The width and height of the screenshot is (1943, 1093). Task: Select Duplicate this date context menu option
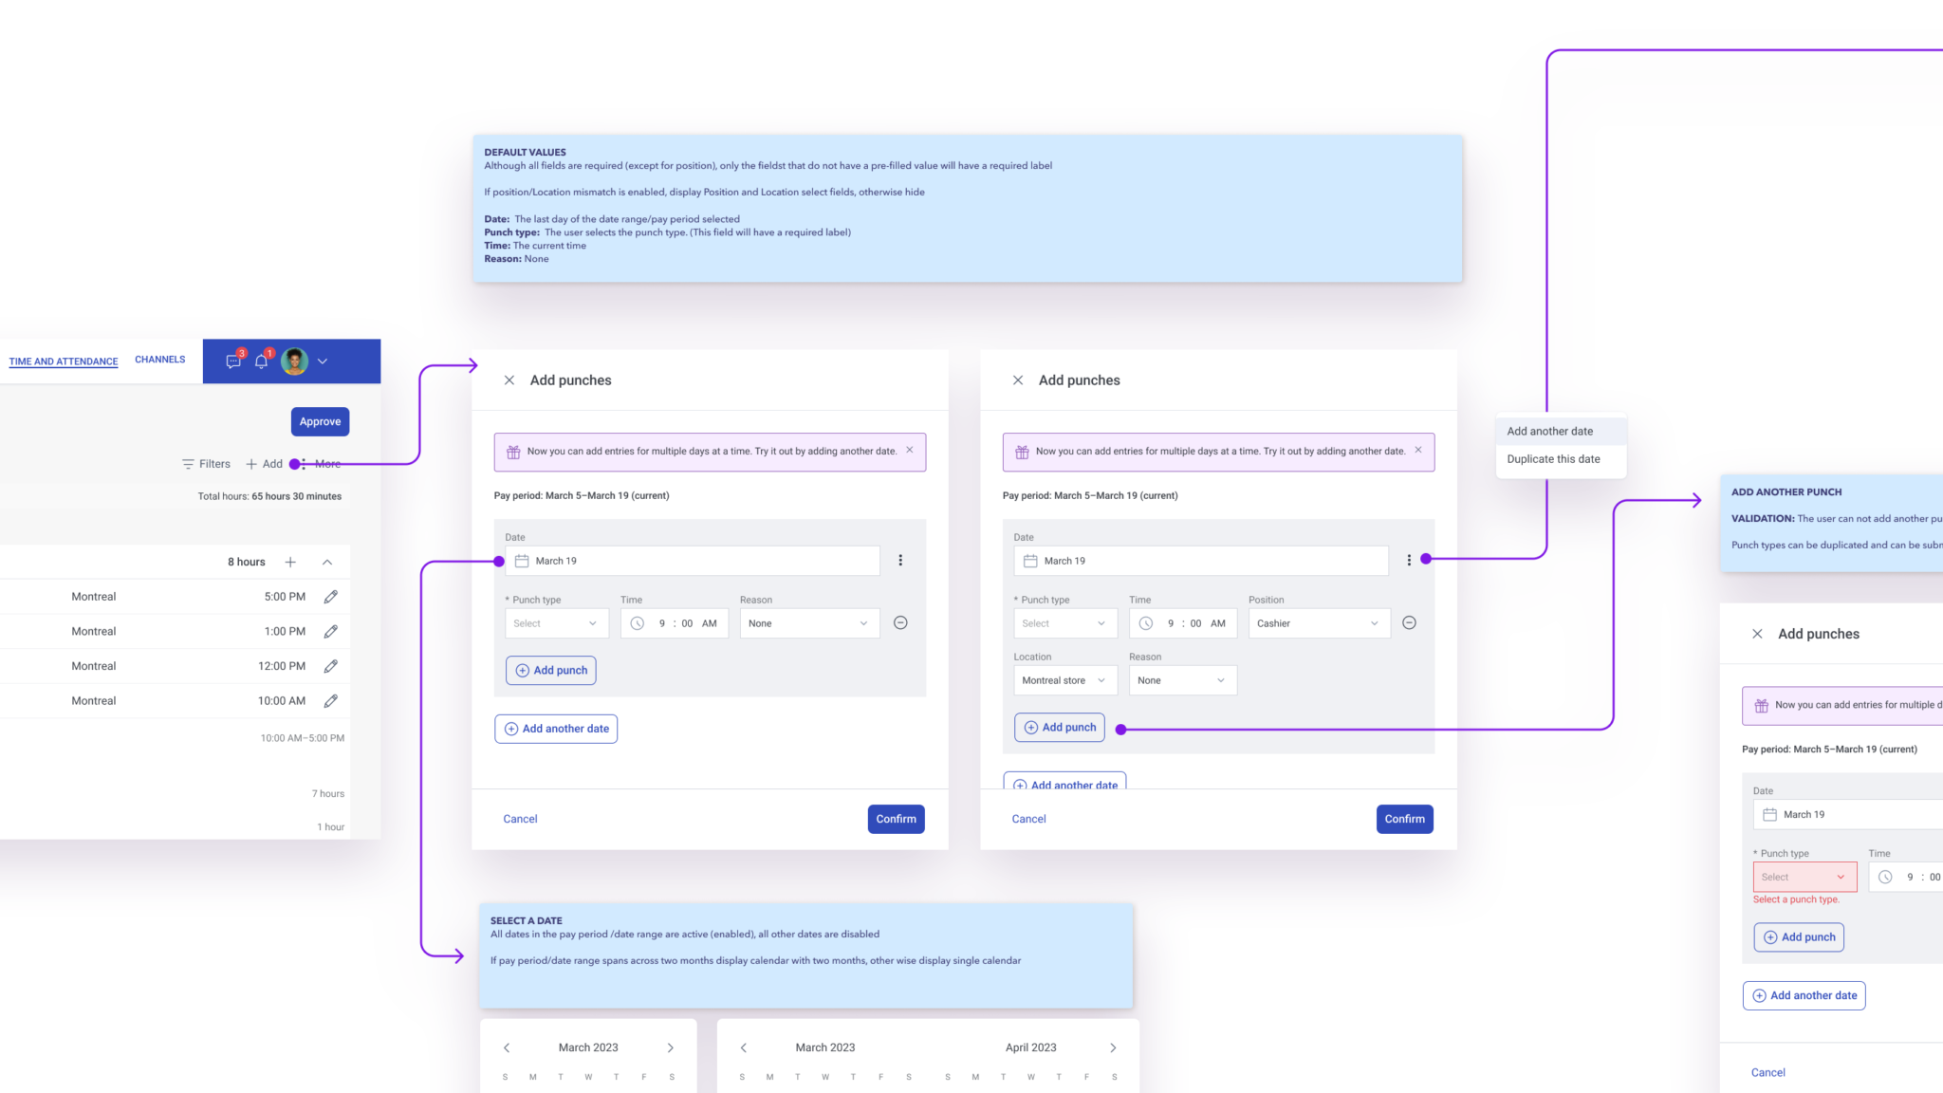[x=1553, y=457]
